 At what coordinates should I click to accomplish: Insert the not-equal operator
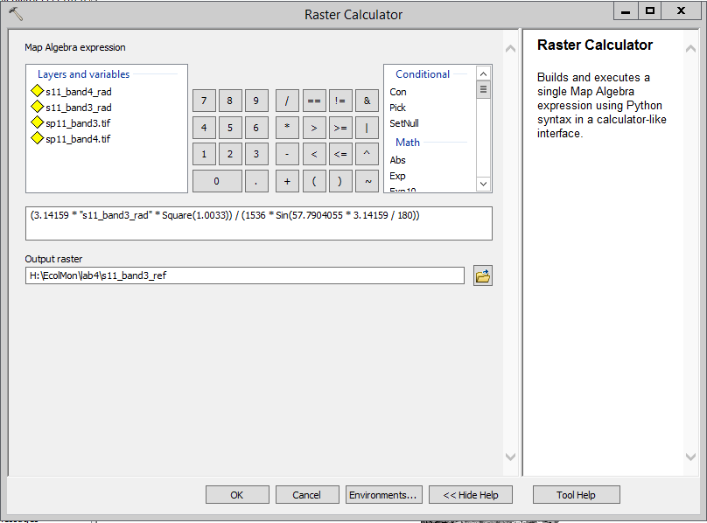click(340, 101)
